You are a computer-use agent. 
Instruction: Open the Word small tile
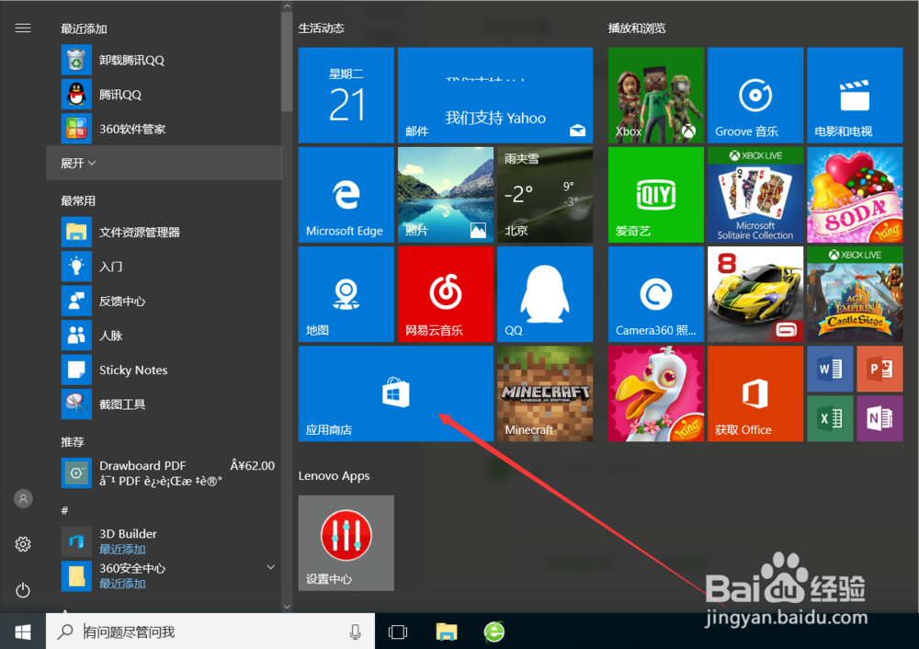click(x=830, y=369)
